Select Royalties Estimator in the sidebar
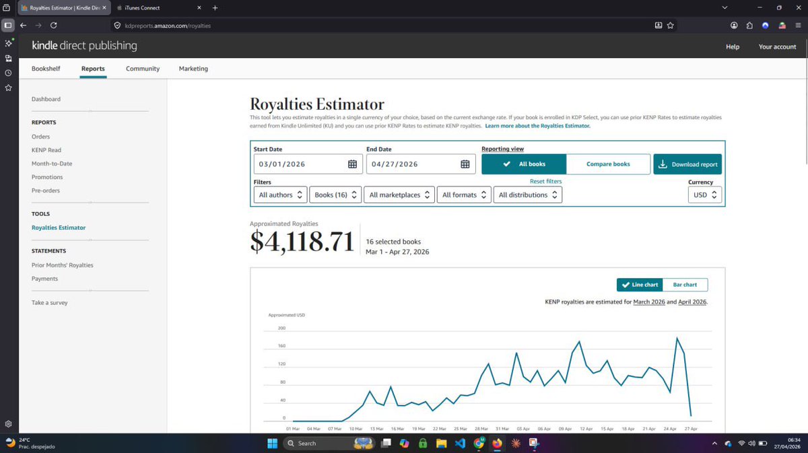Screen dimensions: 808x453 click(x=59, y=228)
